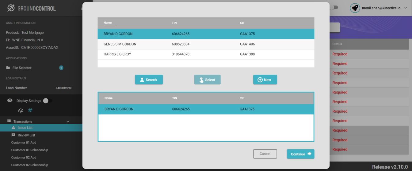Open File Selector link in sidebar
Image resolution: width=412 pixels, height=171 pixels.
(x=22, y=68)
